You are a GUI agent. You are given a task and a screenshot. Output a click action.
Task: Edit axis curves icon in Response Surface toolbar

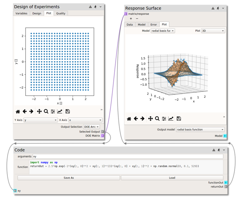(171, 119)
